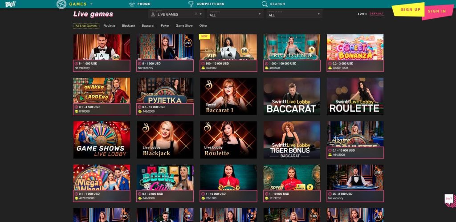This screenshot has width=456, height=222.
Task: Click the 0.1 - 4 500 USD limit text
Action: pos(89,107)
